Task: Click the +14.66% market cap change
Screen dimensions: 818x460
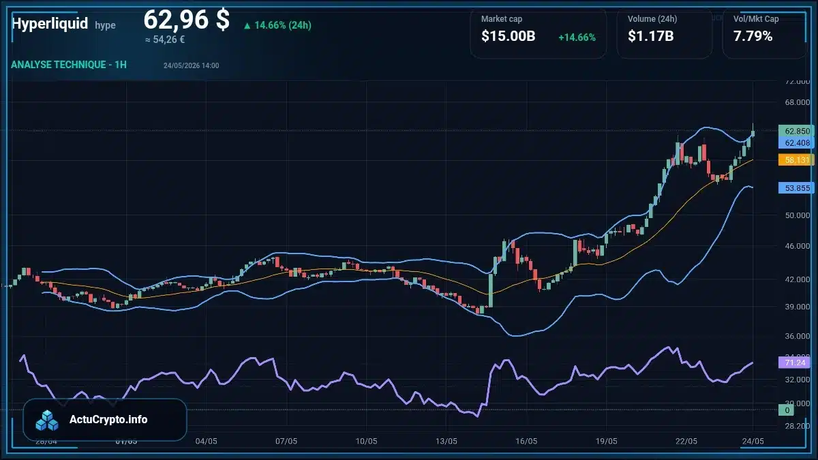Action: 577,37
